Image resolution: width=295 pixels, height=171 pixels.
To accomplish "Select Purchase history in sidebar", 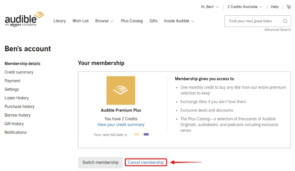I will [x=20, y=106].
